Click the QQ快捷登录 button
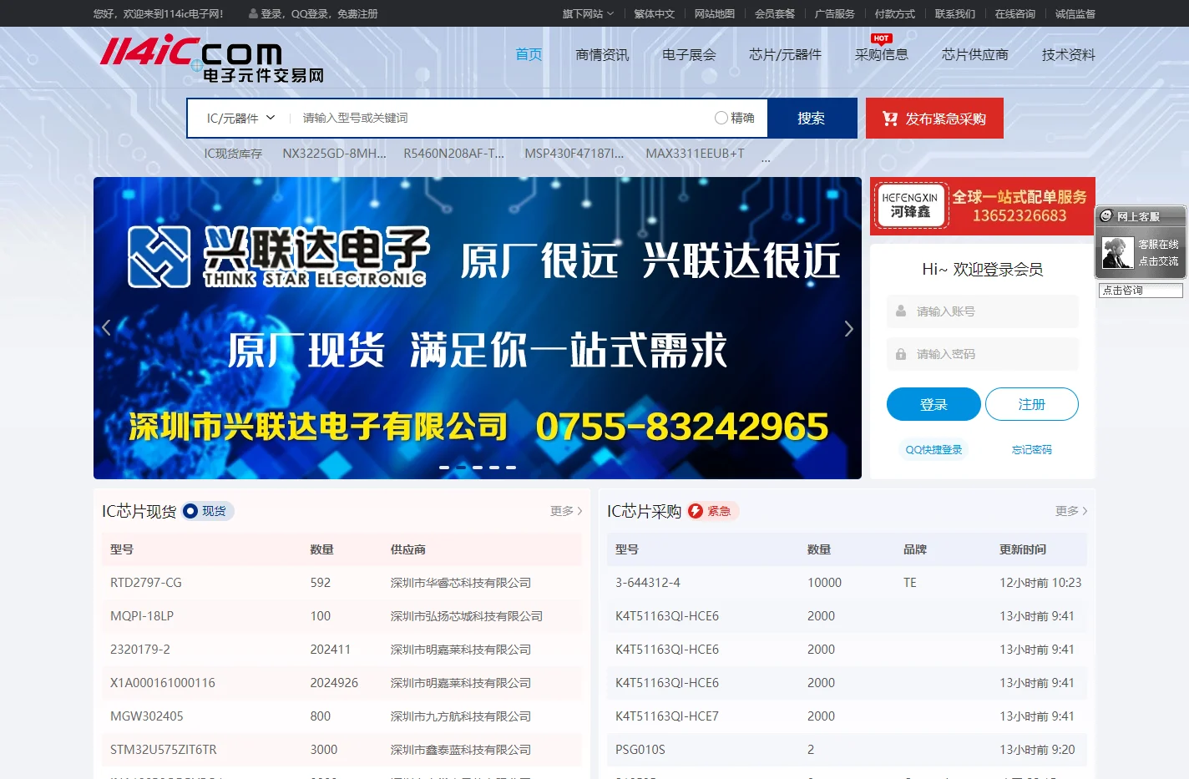The height and width of the screenshot is (779, 1189). coord(933,449)
